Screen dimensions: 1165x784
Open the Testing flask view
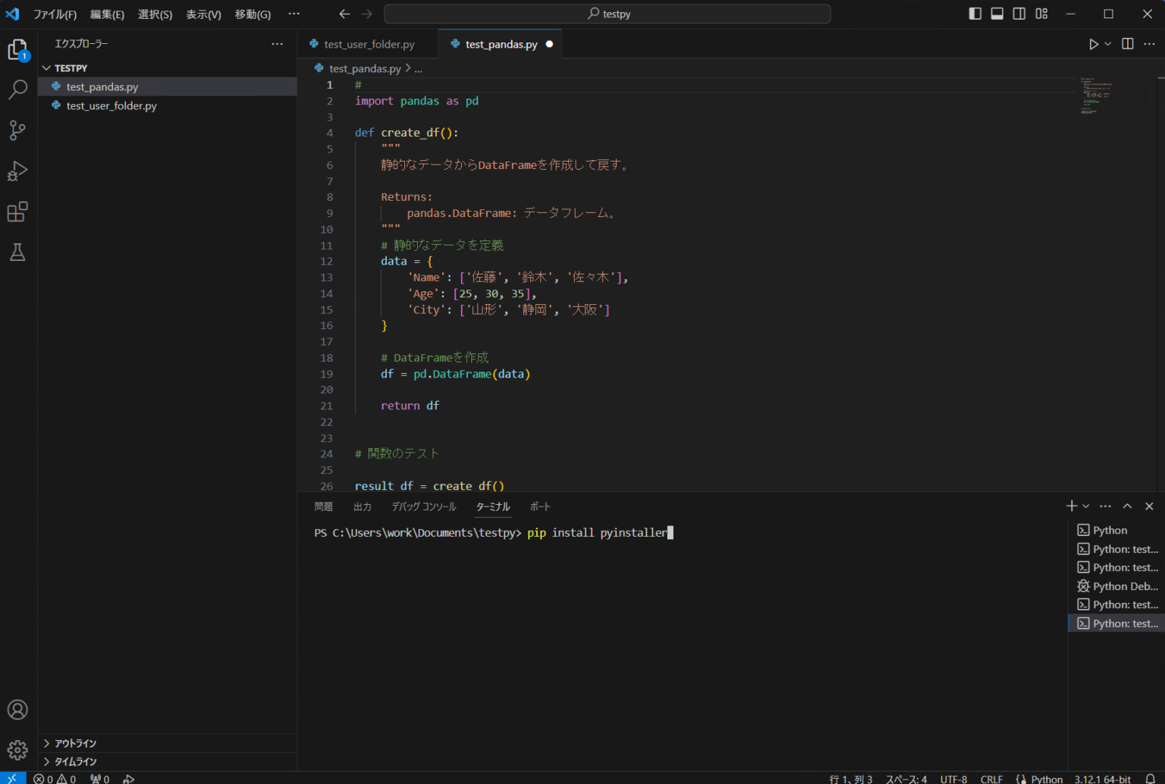17,252
